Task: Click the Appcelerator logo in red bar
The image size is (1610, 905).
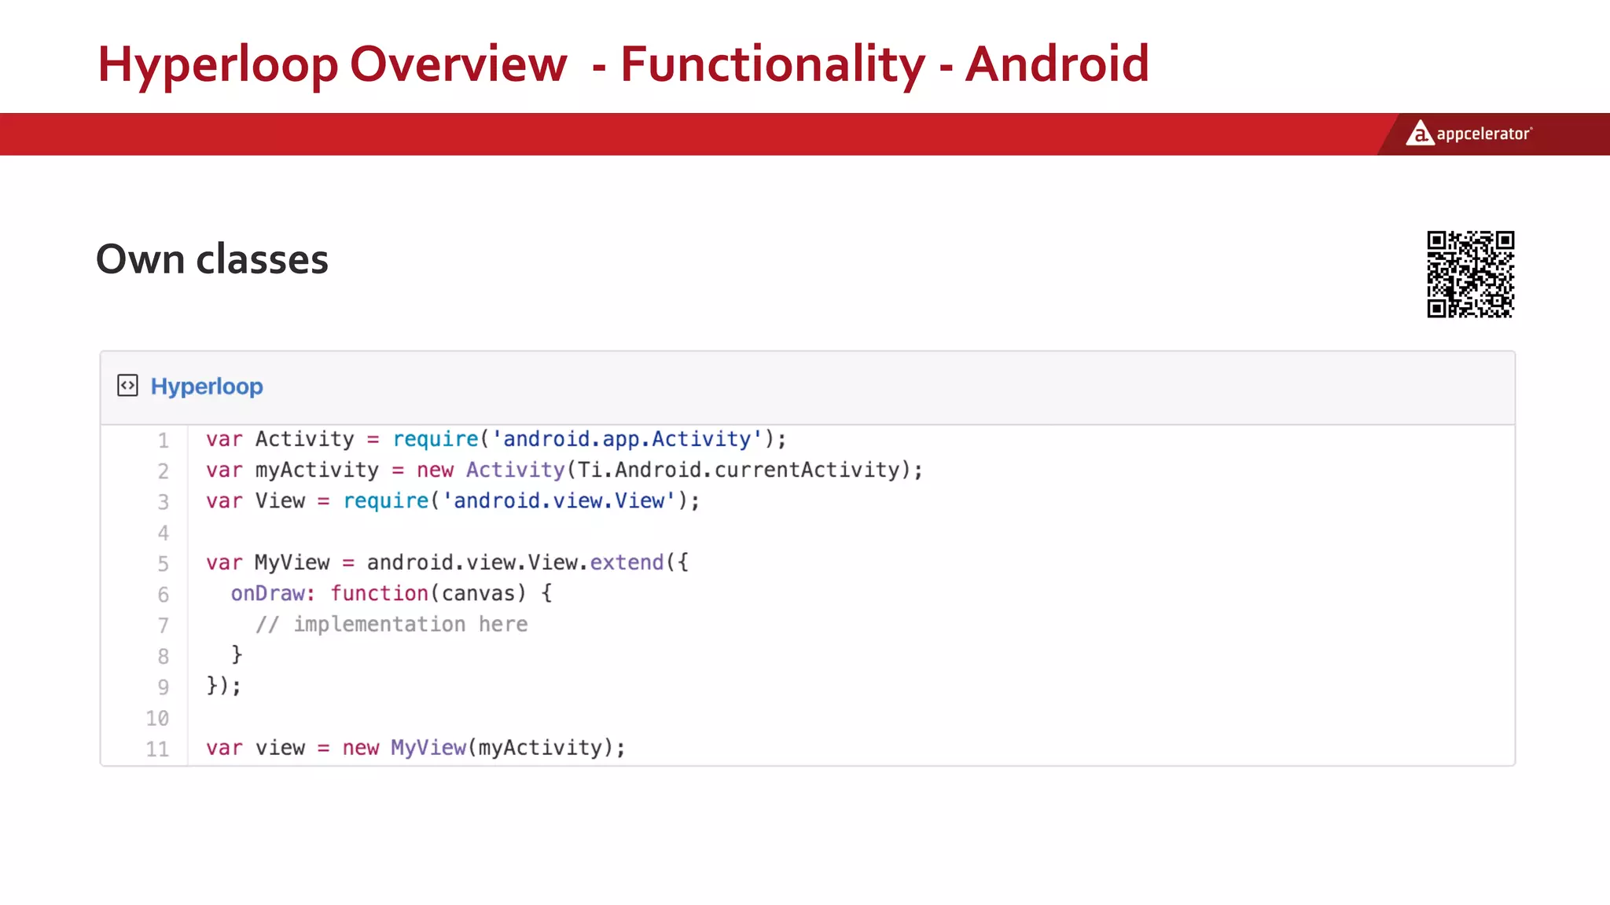Action: [x=1468, y=134]
